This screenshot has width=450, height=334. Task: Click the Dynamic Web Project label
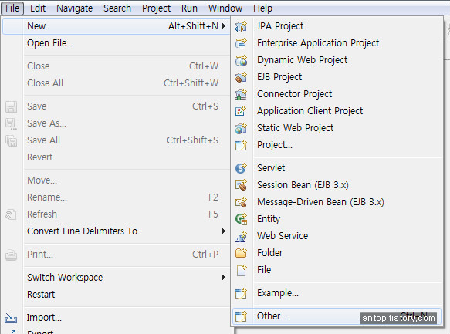(x=303, y=60)
